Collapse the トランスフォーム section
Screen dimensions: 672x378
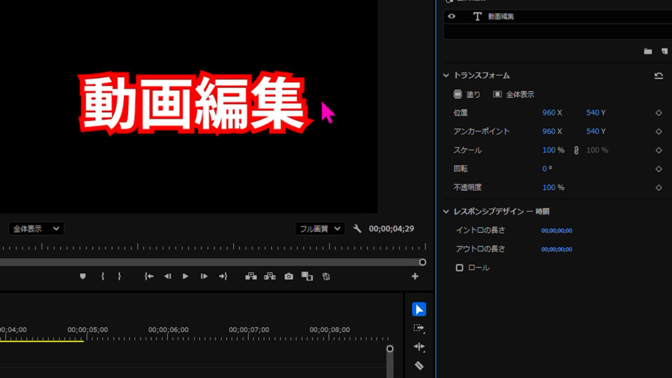coord(446,75)
